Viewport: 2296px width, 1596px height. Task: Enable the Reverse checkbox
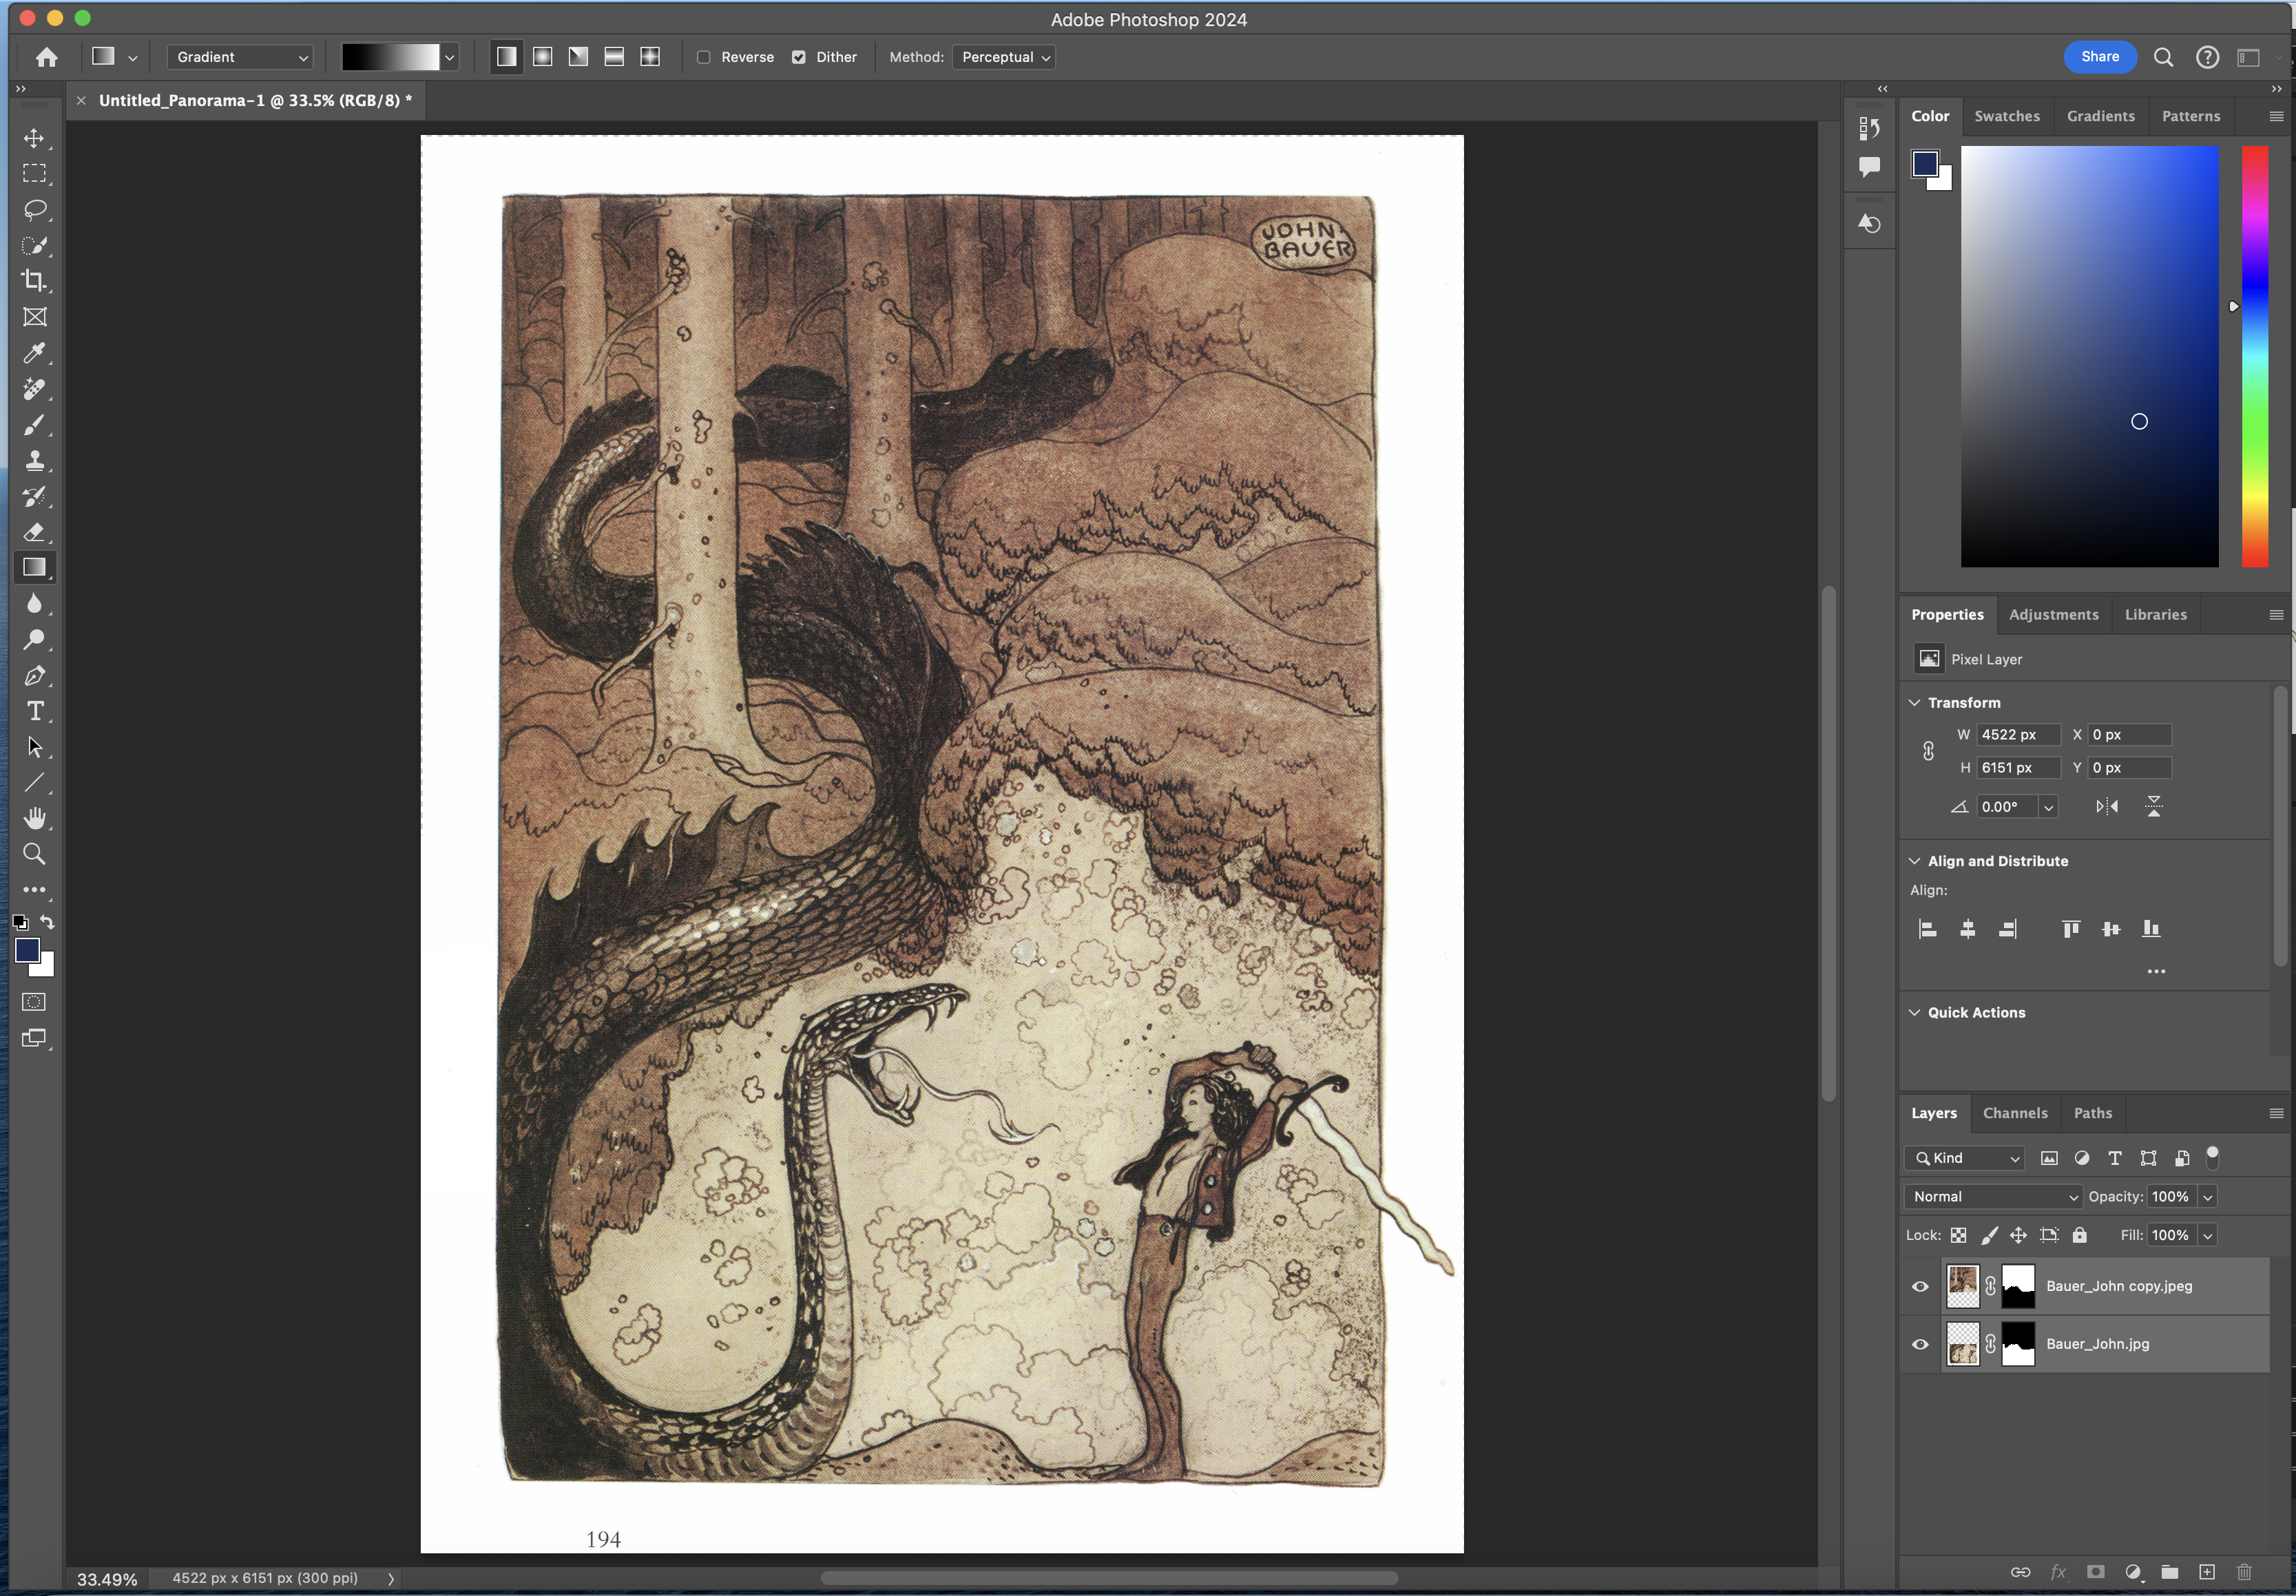(704, 57)
